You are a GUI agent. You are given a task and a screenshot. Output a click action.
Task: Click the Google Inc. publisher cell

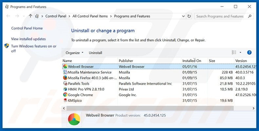coord(128,95)
